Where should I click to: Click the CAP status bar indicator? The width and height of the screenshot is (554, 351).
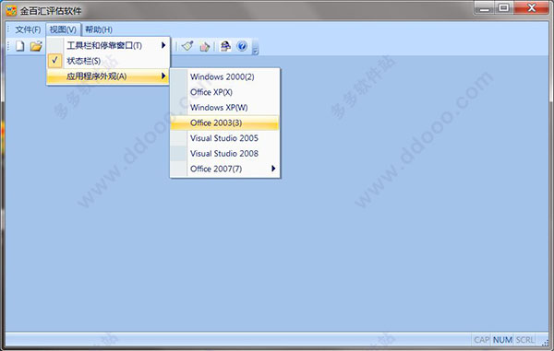[481, 340]
